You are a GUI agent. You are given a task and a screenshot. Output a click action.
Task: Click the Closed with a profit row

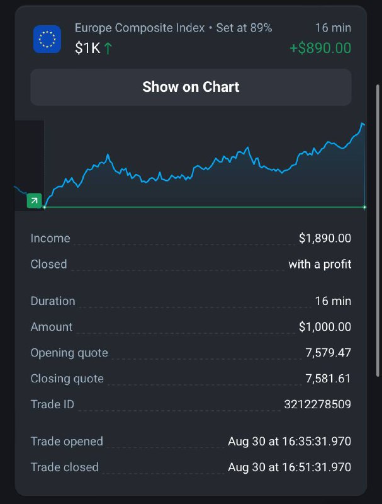(x=191, y=264)
